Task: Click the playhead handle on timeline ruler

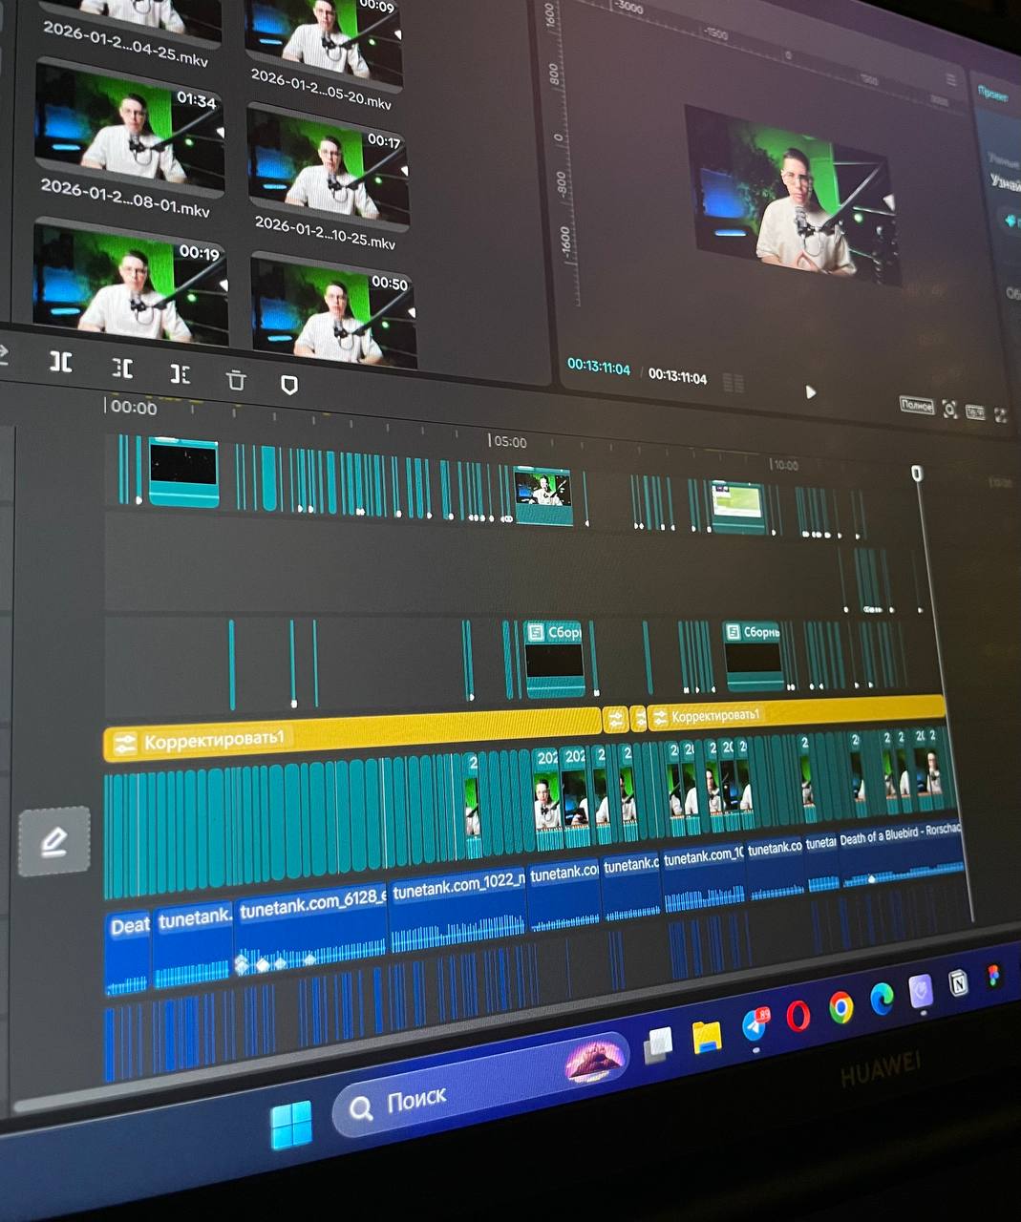Action: [917, 474]
